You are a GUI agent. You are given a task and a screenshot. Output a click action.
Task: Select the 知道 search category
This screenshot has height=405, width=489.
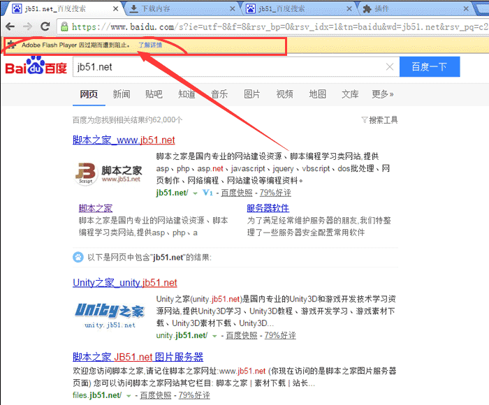[187, 94]
